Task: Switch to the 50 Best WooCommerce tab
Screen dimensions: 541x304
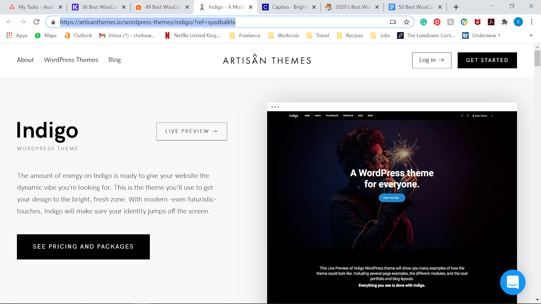Action: 416,7
